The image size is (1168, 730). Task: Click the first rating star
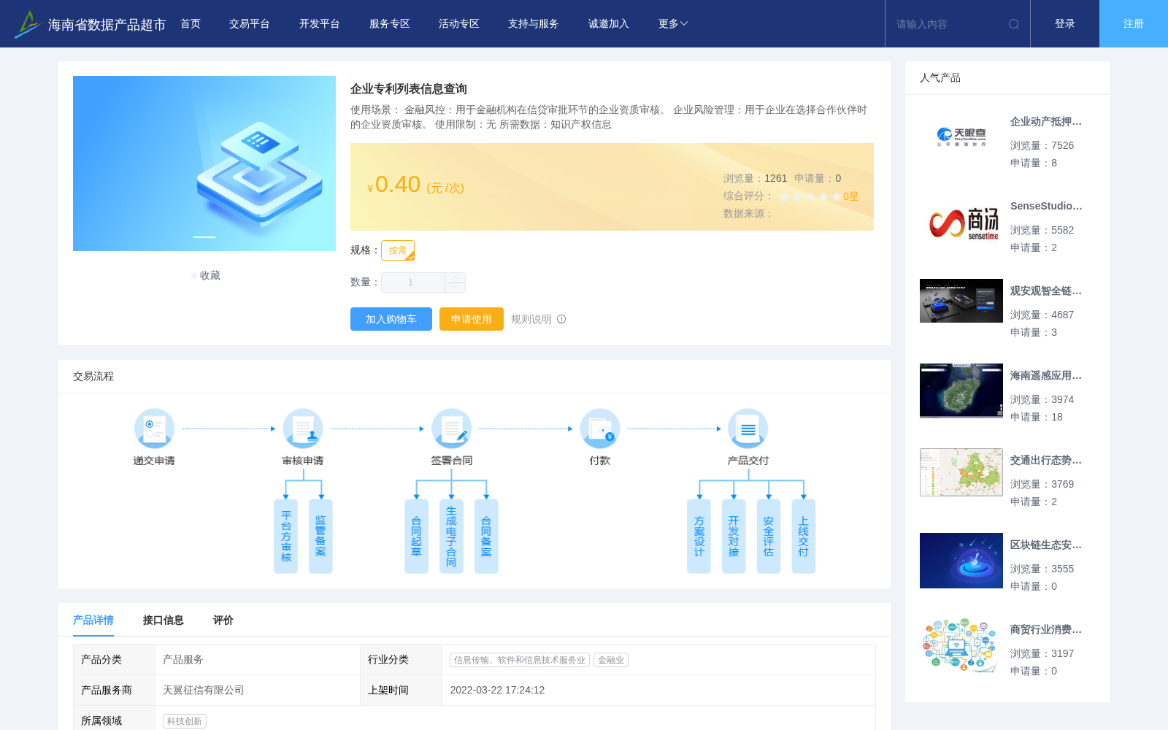pyautogui.click(x=784, y=196)
